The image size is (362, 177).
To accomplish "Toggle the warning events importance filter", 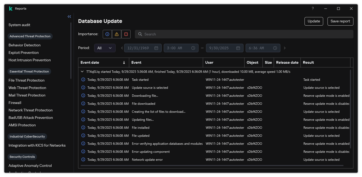I will tap(116, 34).
